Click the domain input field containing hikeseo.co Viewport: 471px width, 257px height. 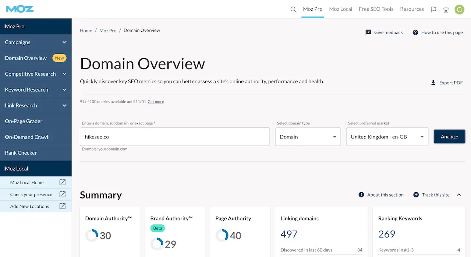click(x=175, y=137)
